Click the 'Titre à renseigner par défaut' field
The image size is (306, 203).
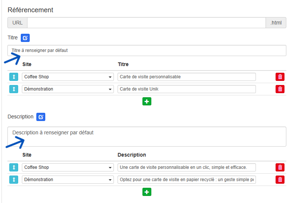pyautogui.click(x=147, y=50)
